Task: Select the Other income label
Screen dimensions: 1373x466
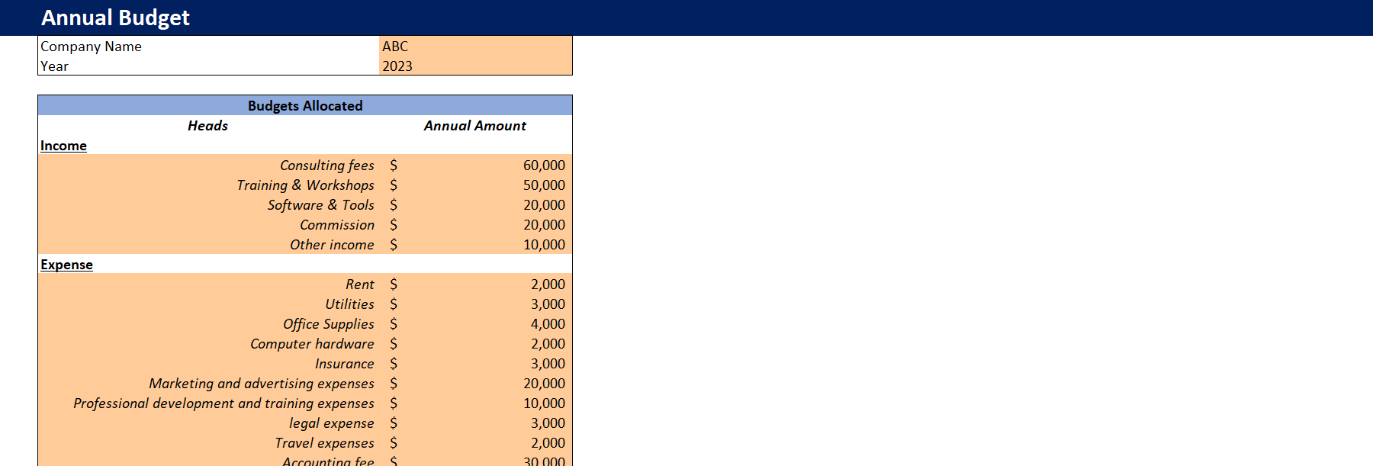Action: pyautogui.click(x=332, y=245)
